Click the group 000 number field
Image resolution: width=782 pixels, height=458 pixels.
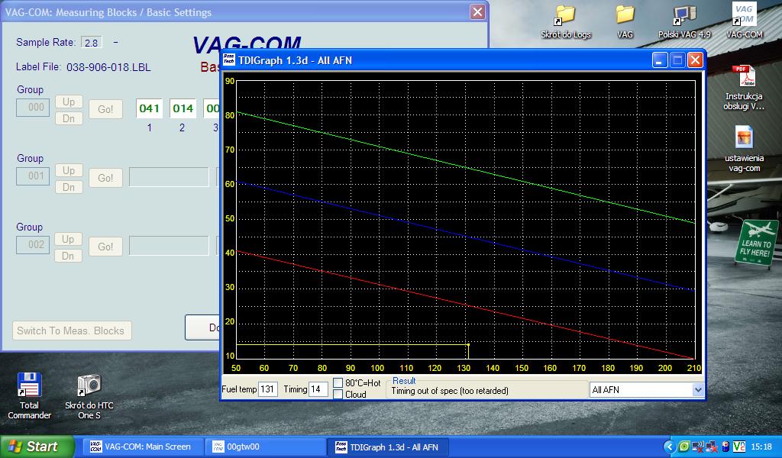coord(33,107)
